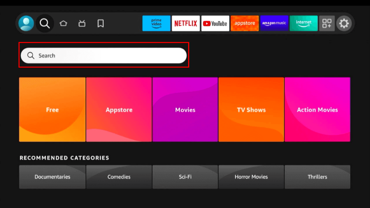
Task: Browse the TV Shows tile
Action: click(x=251, y=109)
